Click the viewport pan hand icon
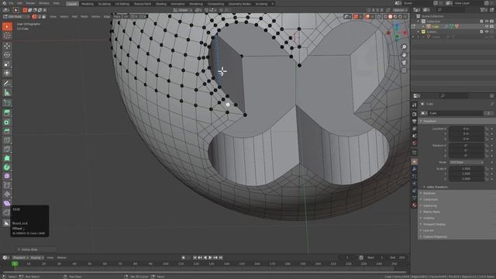This screenshot has width=496, height=279. (x=404, y=55)
